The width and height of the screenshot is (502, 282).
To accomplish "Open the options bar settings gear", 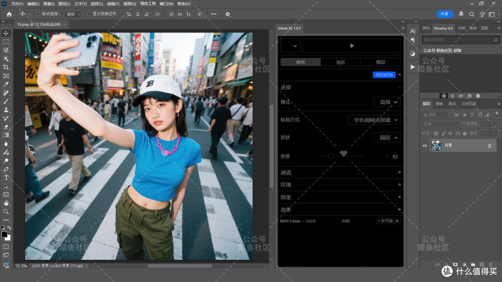I will 228,14.
